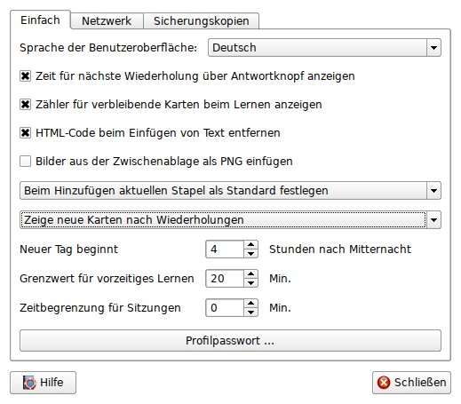Open the Sprache der Benutzeroberfläche dropdown
Screen dimensions: 461x404
coord(324,48)
